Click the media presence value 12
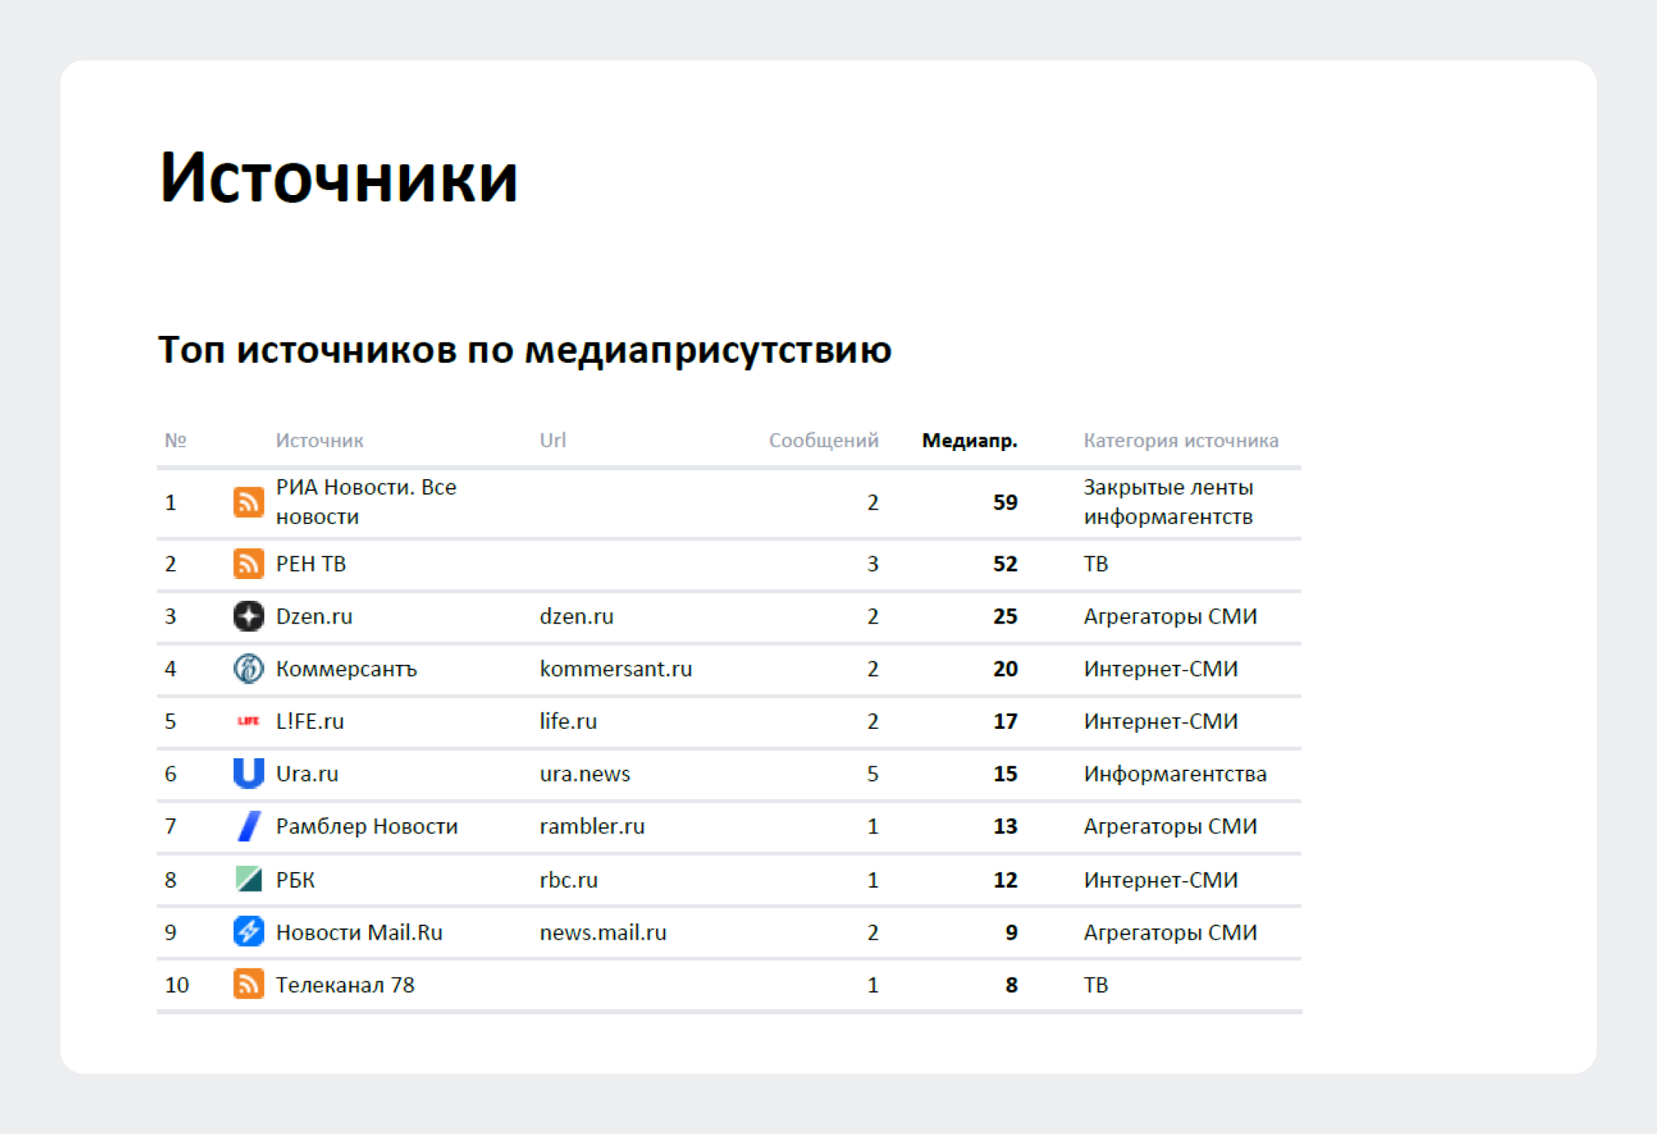The width and height of the screenshot is (1657, 1134). click(x=1005, y=879)
